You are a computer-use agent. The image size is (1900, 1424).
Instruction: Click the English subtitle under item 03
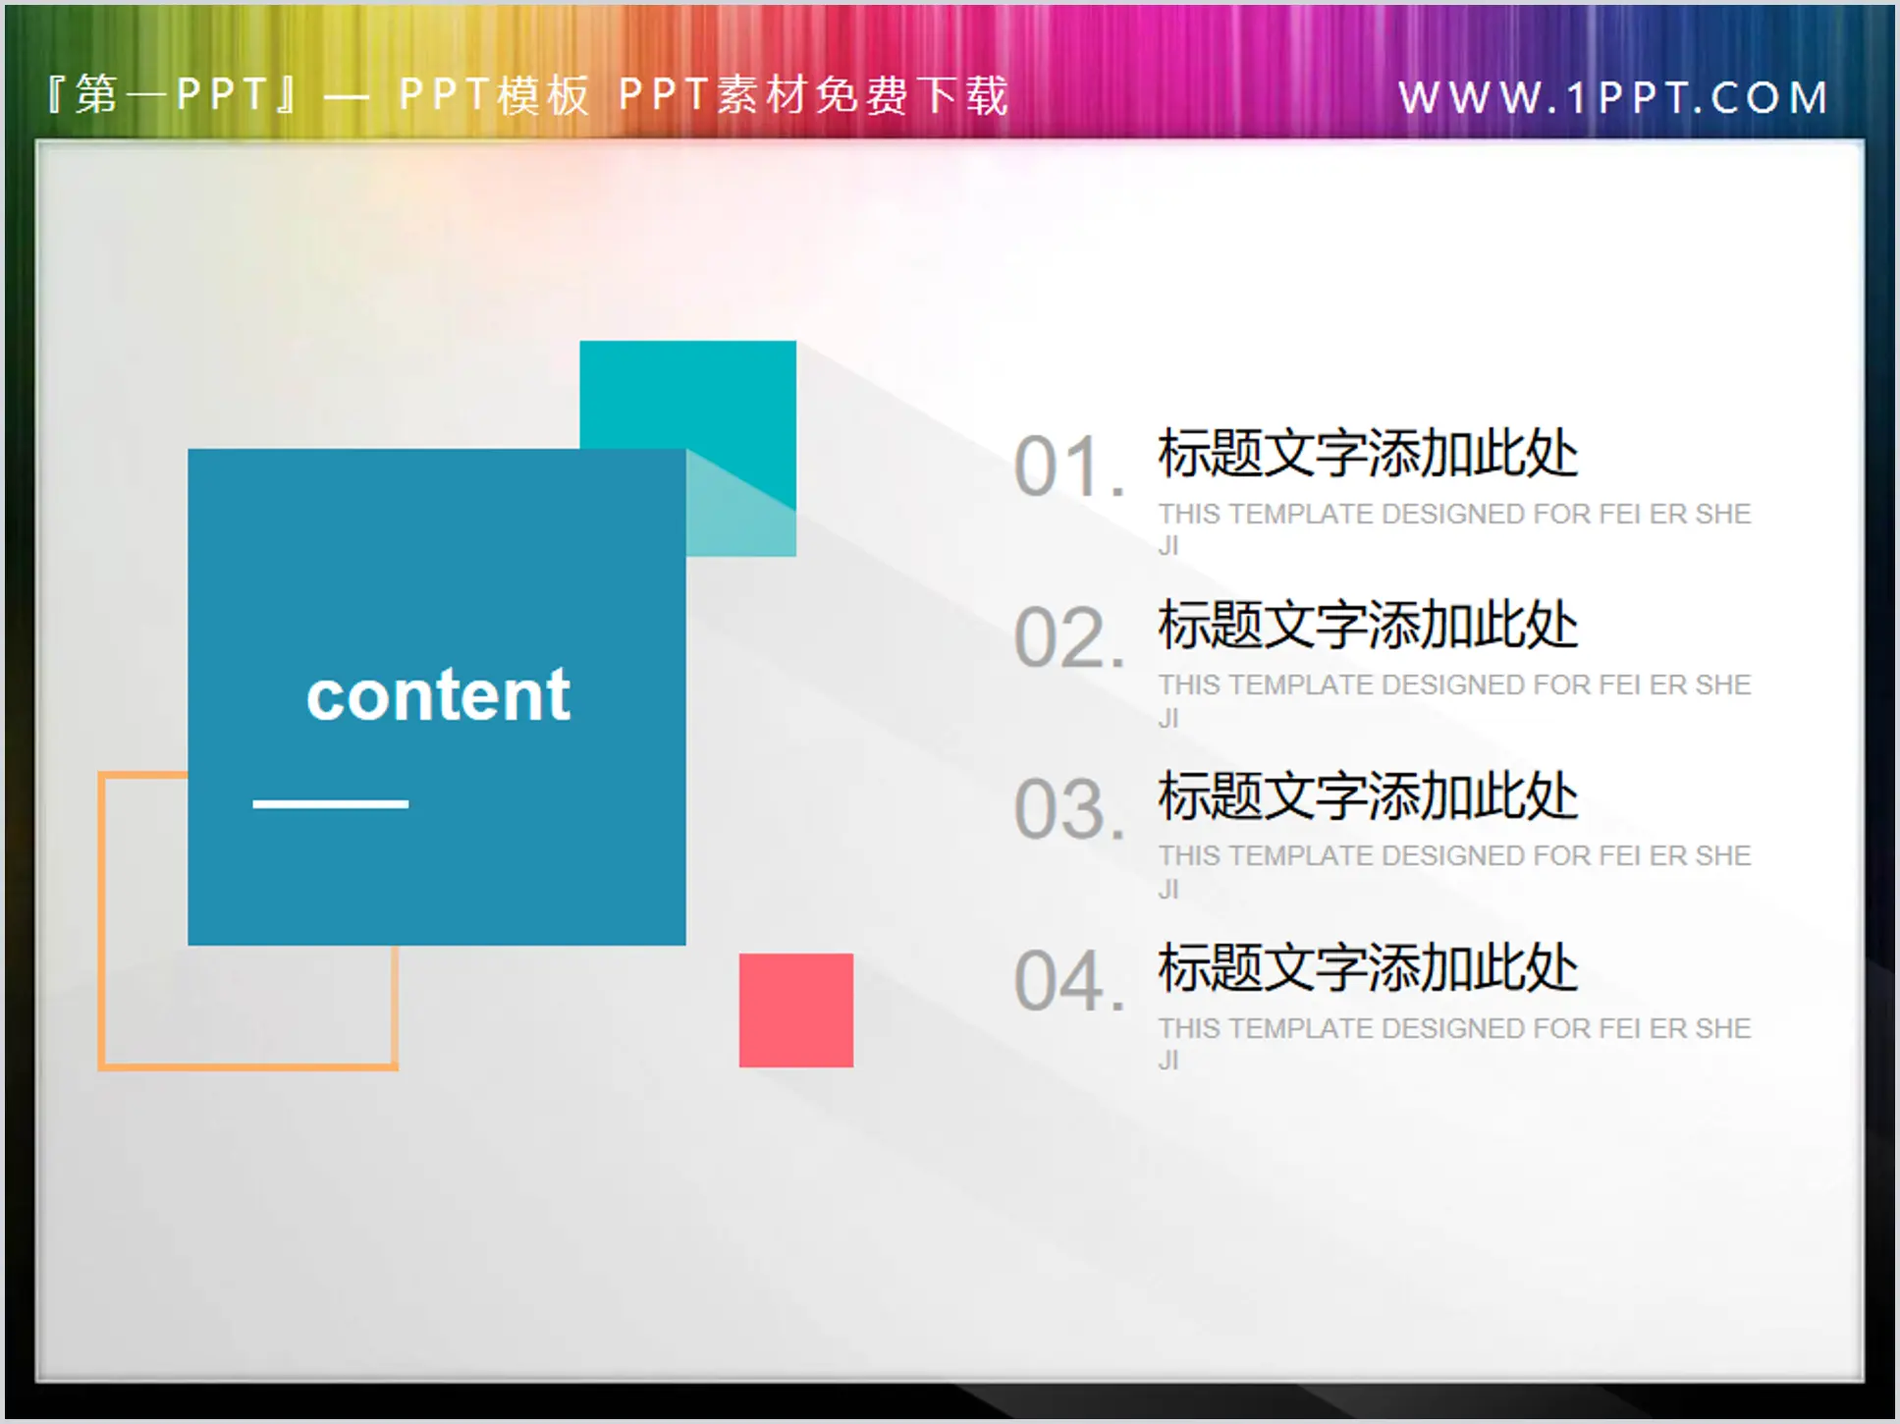(x=1454, y=872)
